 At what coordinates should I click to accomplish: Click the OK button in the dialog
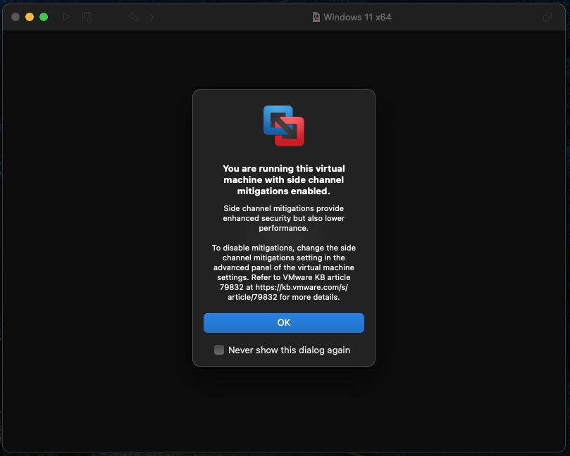[x=283, y=323]
